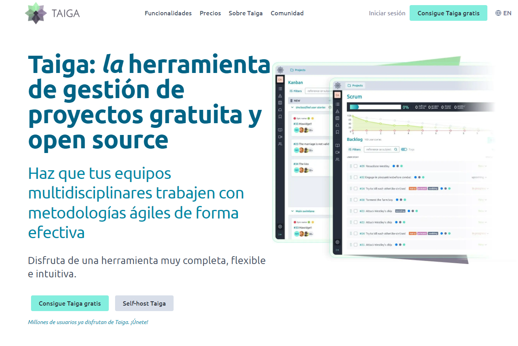Open the Funcionalidades menu
The width and height of the screenshot is (518, 346).
coord(168,13)
